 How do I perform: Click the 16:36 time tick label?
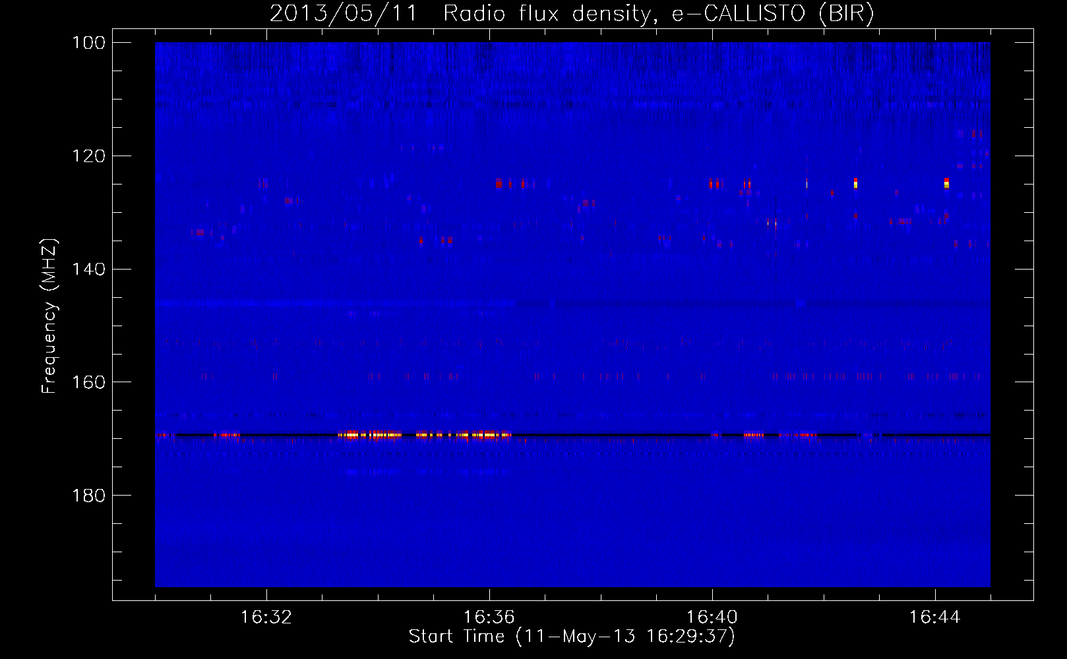[x=489, y=617]
